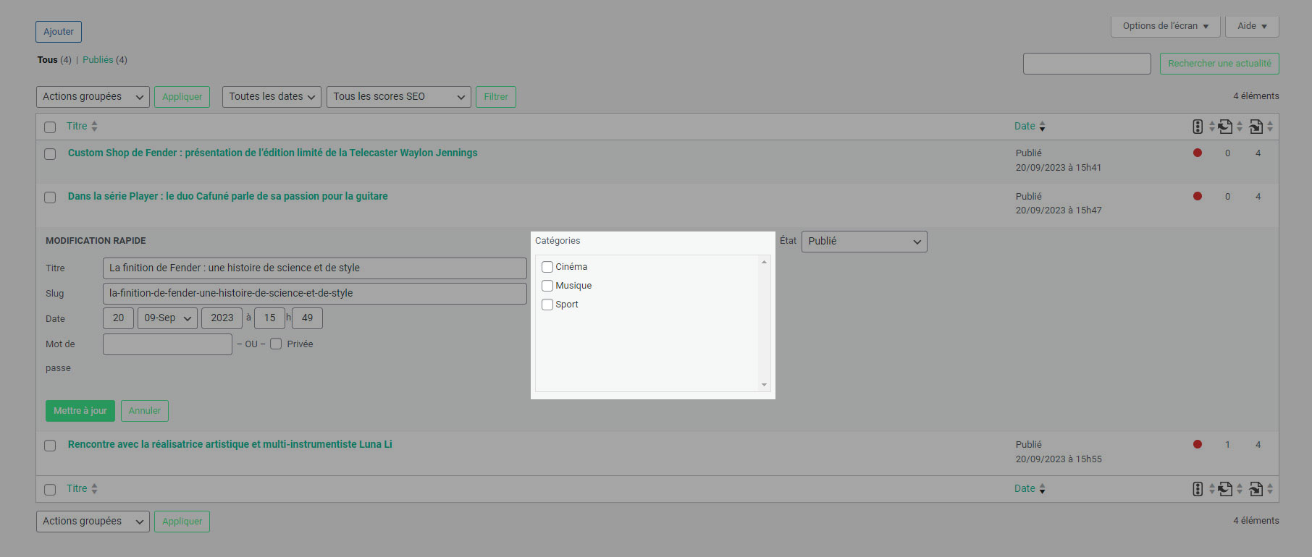Focus the Slug text field
This screenshot has height=557, width=1312.
314,294
